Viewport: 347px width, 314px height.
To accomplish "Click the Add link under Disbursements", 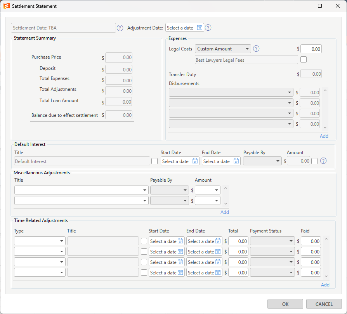I will point(324,136).
